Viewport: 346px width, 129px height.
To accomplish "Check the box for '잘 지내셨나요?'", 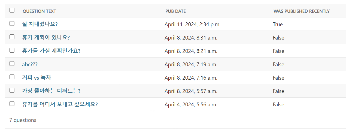I will coord(12,23).
